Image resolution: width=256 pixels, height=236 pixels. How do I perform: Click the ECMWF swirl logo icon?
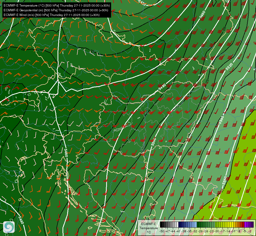tap(9, 227)
